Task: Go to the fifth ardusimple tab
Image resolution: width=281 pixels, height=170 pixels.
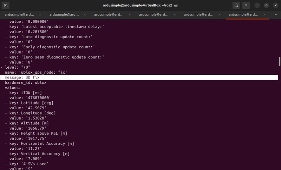Action: tap(198, 15)
